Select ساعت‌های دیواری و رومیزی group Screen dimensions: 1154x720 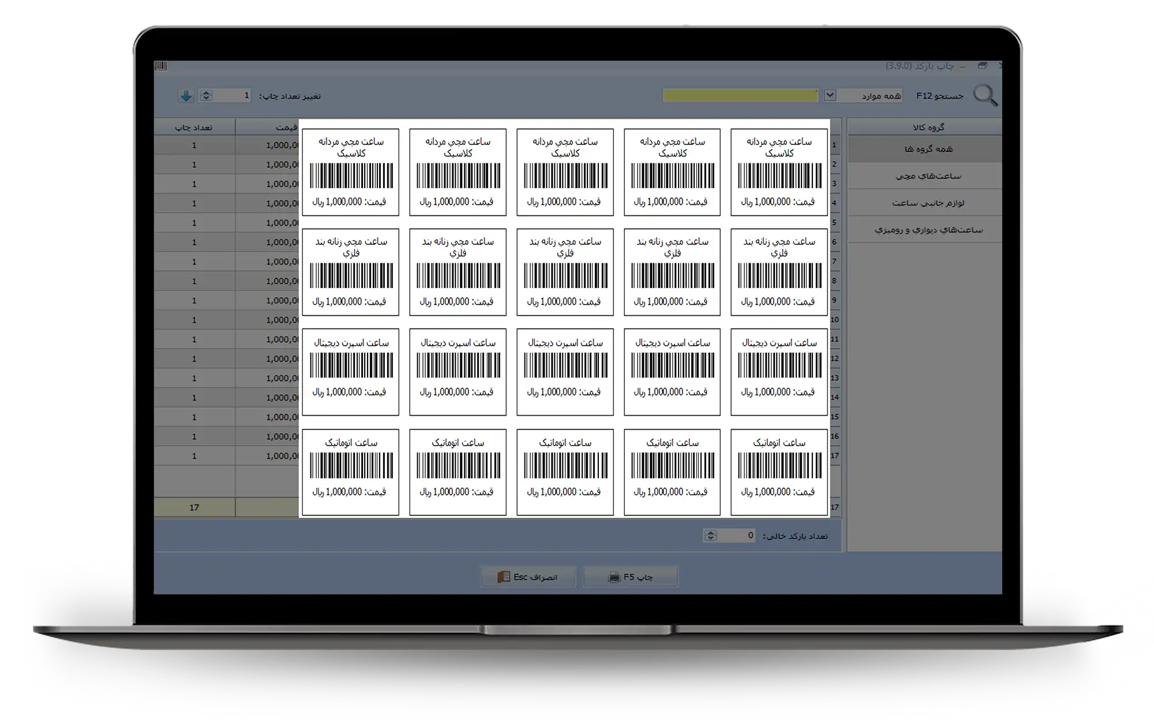[924, 230]
